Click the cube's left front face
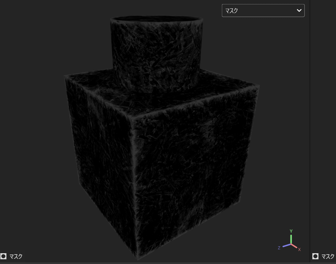 point(101,152)
